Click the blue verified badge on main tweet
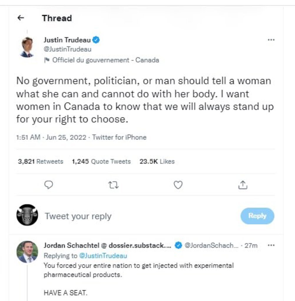This screenshot has height=301, width=295. 96,40
